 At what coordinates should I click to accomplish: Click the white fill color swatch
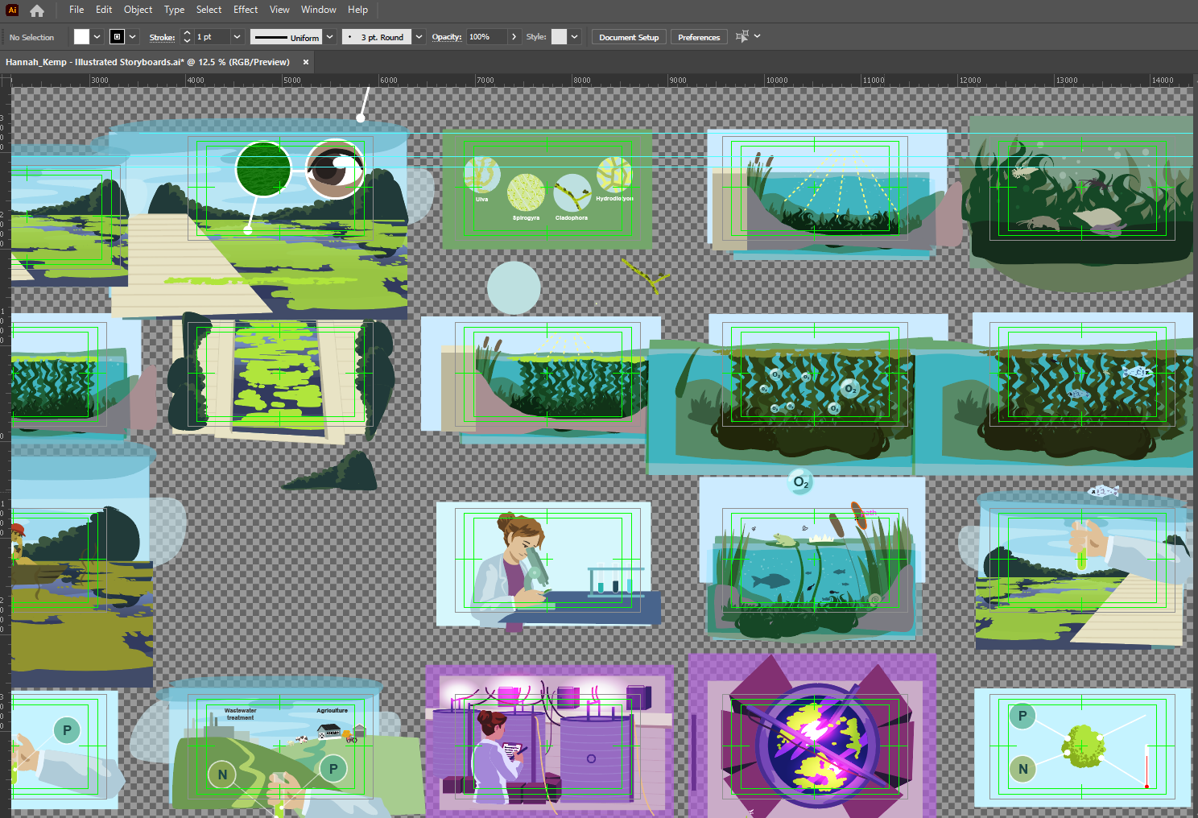coord(81,37)
